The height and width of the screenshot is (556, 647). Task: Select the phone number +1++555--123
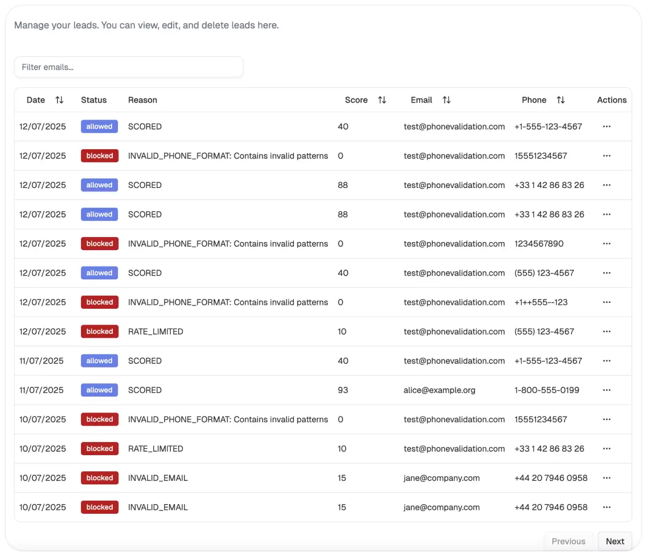pos(541,302)
